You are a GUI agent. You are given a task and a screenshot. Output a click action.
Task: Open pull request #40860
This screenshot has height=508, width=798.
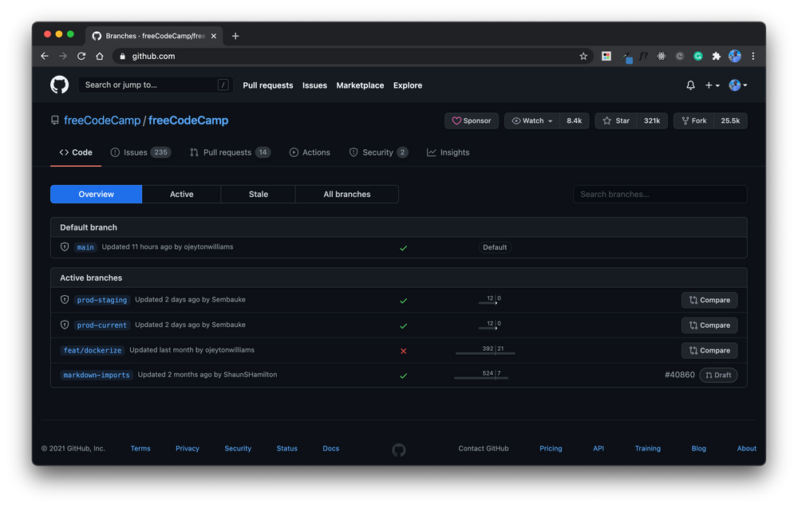tap(679, 374)
